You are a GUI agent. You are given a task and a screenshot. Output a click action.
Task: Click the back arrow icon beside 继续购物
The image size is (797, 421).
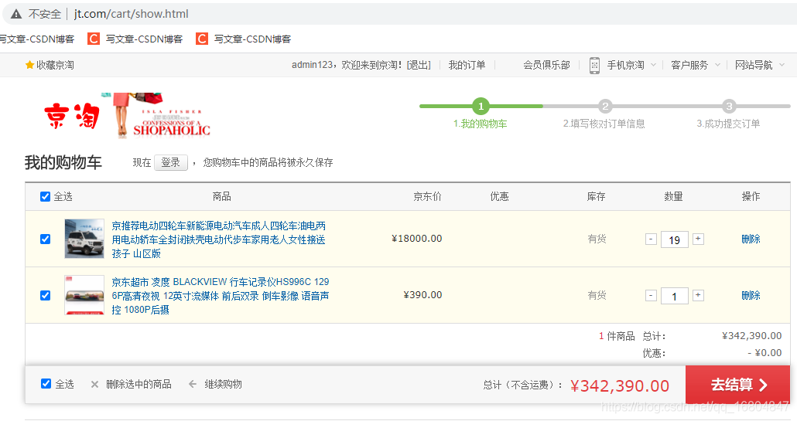click(x=193, y=385)
